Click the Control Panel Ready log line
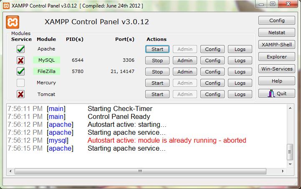Viewport: 301px width, 189px height. coord(119,117)
